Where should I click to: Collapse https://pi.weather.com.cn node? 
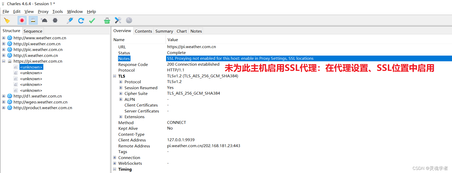(x=4, y=61)
